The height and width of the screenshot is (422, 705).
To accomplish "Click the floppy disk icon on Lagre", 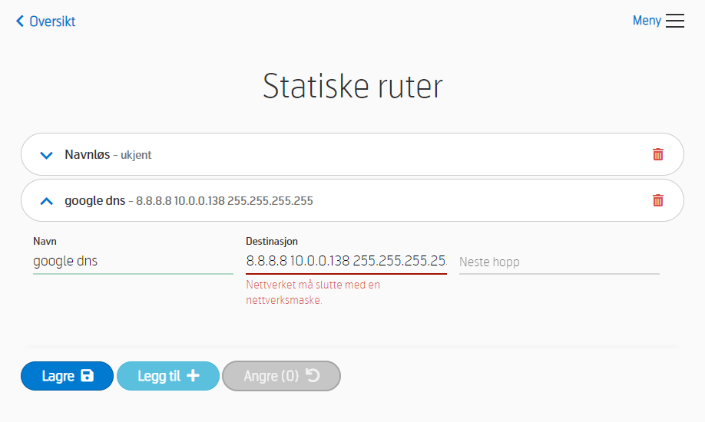I will point(88,375).
